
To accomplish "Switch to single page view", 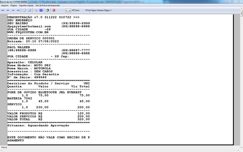I will [x=25, y=10].
